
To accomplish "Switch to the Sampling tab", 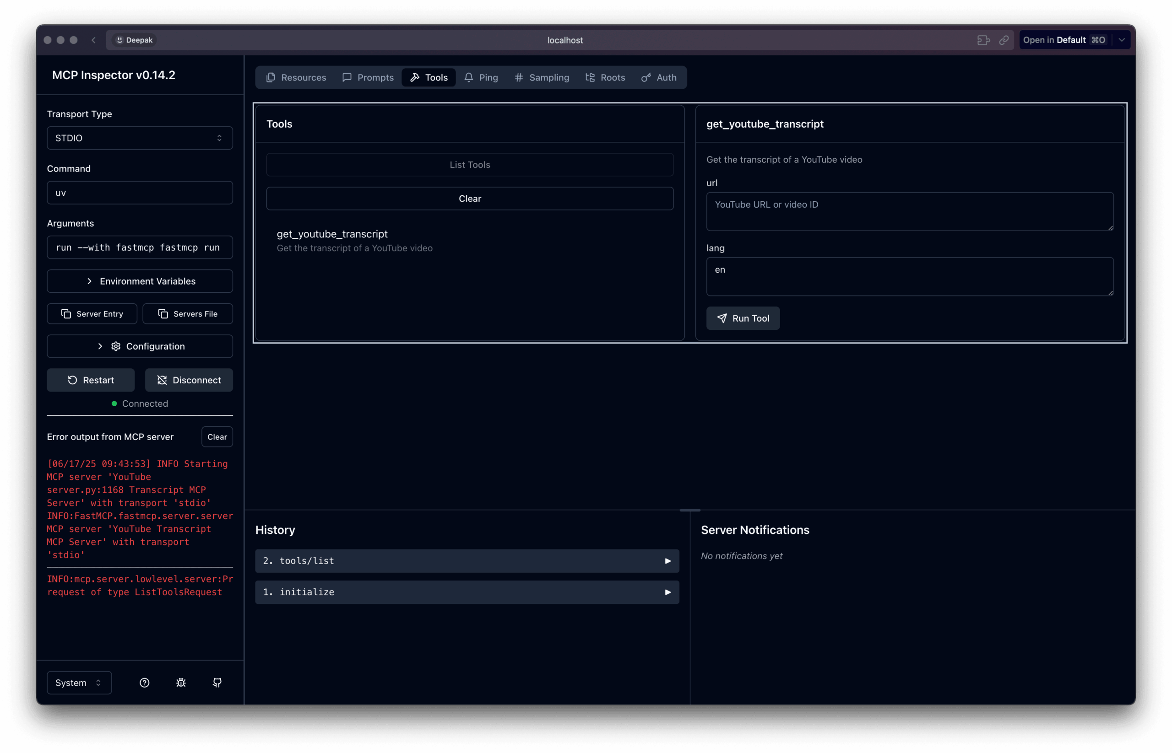I will pos(542,77).
